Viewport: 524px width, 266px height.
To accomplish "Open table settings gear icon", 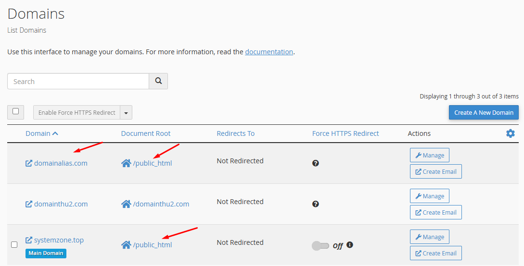I will pos(510,133).
